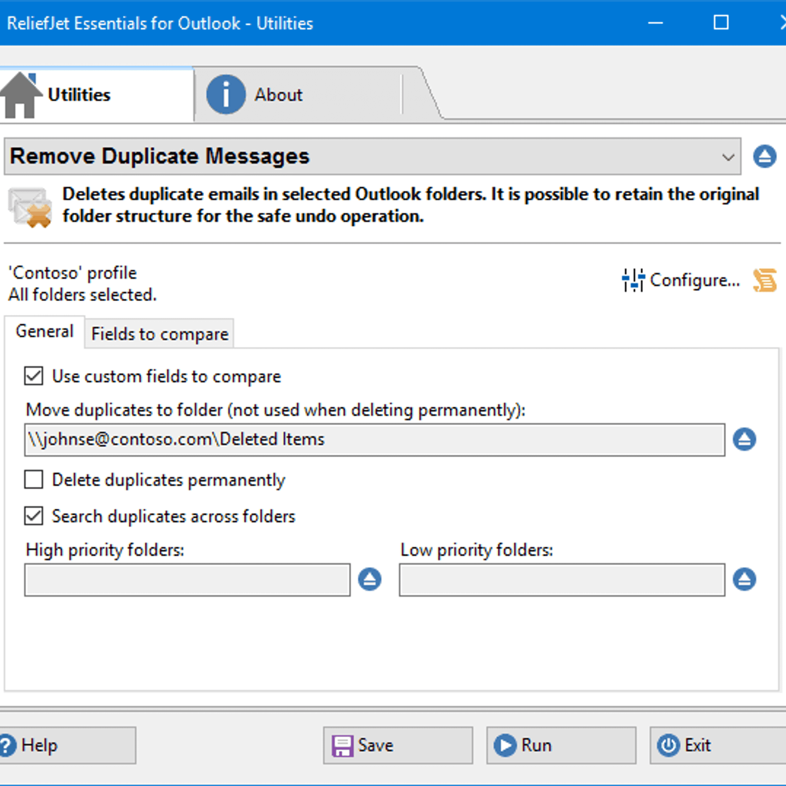Click the orange script icon next to Configure
Screen dimensions: 786x786
765,280
